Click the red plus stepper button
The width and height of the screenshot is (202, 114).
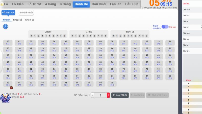click(x=108, y=95)
